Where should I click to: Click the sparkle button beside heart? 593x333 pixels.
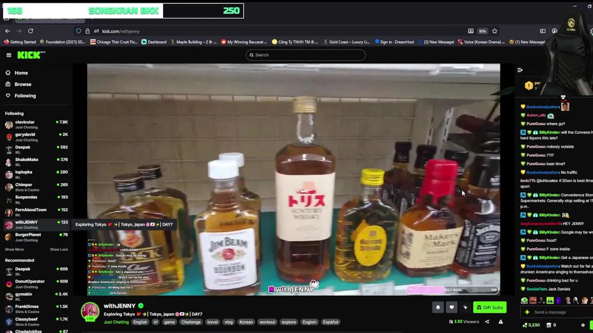[x=466, y=307]
